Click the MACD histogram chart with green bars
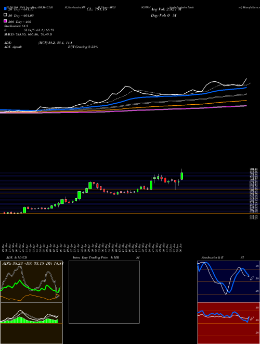Image resolution: width=260 pixels, height=344 pixels. pyautogui.click(x=31, y=323)
